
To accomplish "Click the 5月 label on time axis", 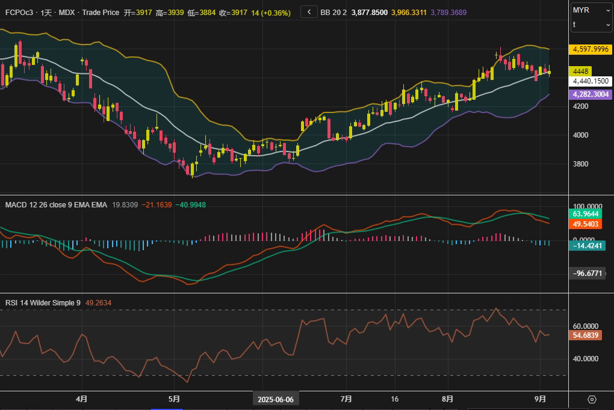I will point(174,399).
